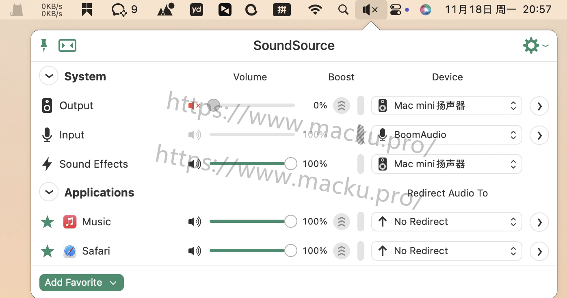Open Spotlight search in menu bar
Screen dimensions: 567x298
point(344,10)
